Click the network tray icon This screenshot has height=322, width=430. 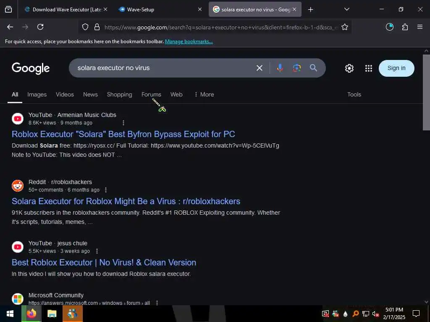[x=365, y=314]
